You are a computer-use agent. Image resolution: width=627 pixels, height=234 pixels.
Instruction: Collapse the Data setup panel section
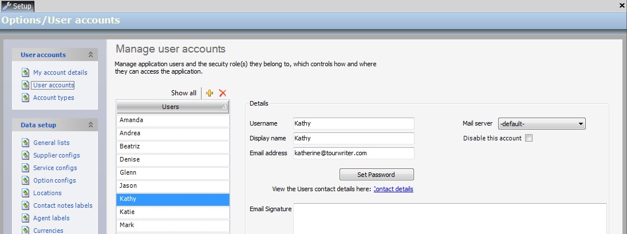coord(90,124)
